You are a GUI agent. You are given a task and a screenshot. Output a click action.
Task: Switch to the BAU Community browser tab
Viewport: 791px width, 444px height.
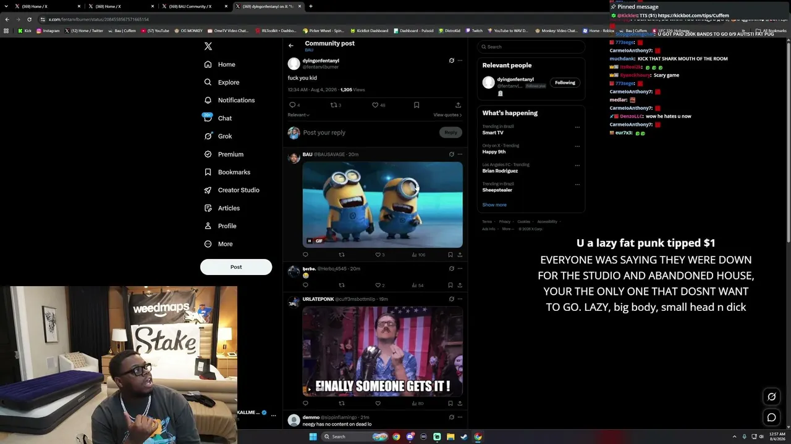(x=194, y=6)
